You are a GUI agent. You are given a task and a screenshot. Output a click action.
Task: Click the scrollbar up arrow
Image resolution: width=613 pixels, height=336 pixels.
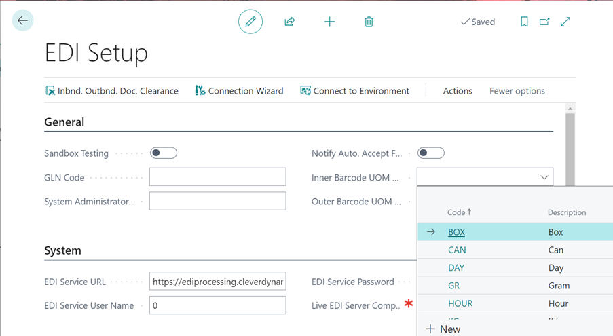(x=570, y=108)
